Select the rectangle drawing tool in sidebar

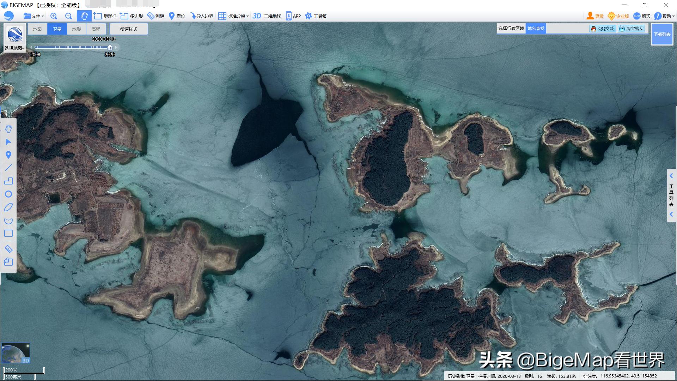pos(9,233)
